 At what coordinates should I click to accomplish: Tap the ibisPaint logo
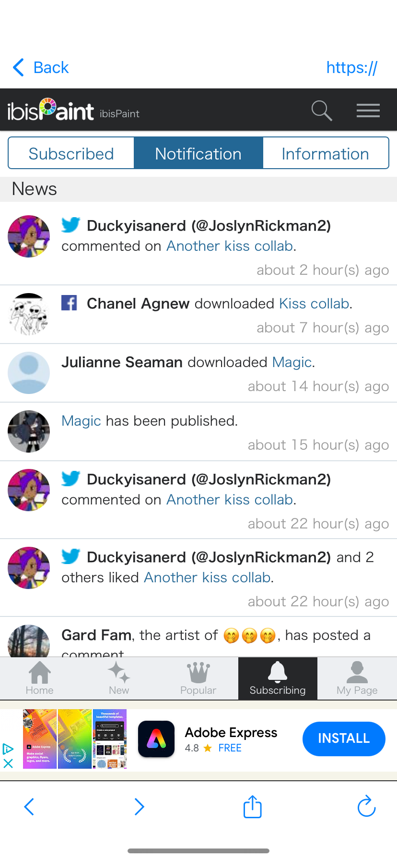click(51, 110)
